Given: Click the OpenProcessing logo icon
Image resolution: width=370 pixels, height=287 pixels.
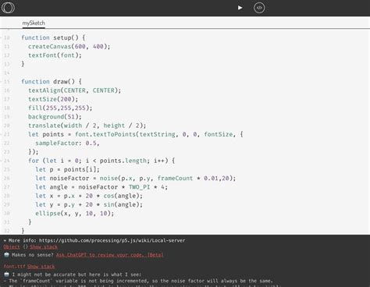Looking at the screenshot, I should (x=8, y=8).
